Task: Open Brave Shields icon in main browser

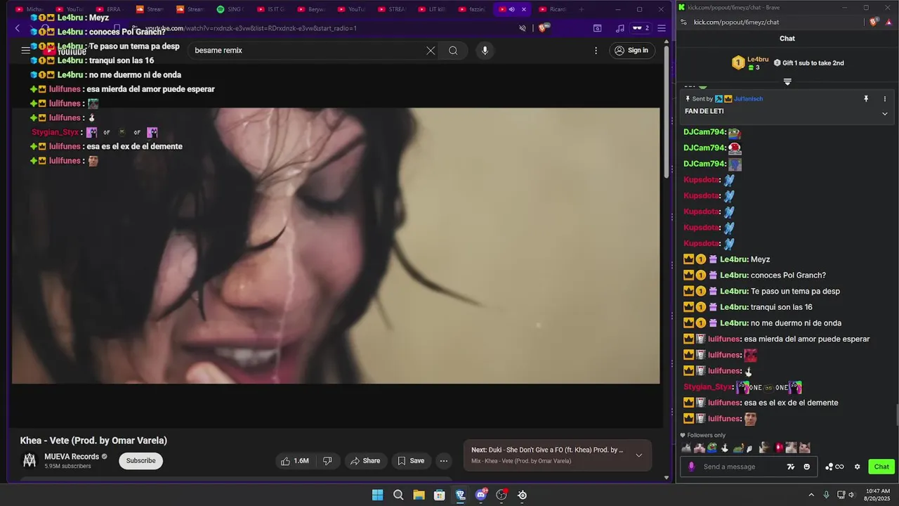Action: pyautogui.click(x=542, y=28)
